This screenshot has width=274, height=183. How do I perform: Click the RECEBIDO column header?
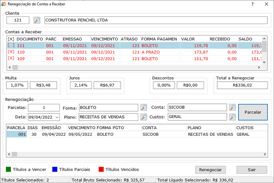click(223, 39)
